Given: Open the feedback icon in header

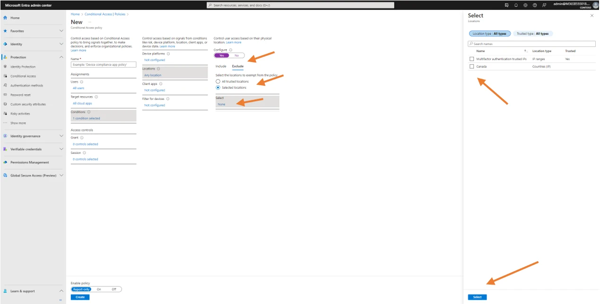Looking at the screenshot, I should coord(544,5).
